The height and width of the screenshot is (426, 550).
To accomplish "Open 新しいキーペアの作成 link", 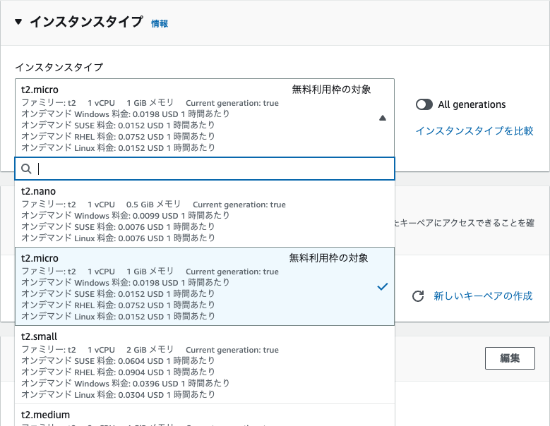I will tap(483, 296).
